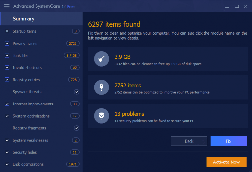Uncheck the Internet improvements checkbox
The height and width of the screenshot is (172, 252).
pos(7,104)
